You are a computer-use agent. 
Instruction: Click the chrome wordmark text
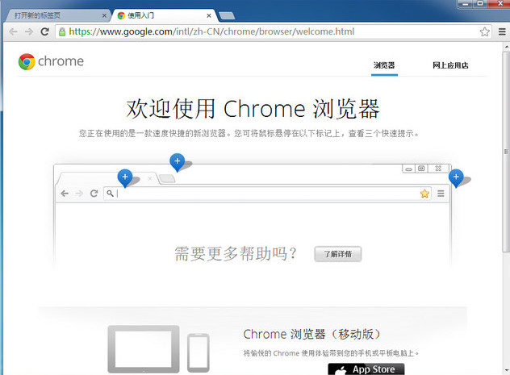pos(61,61)
